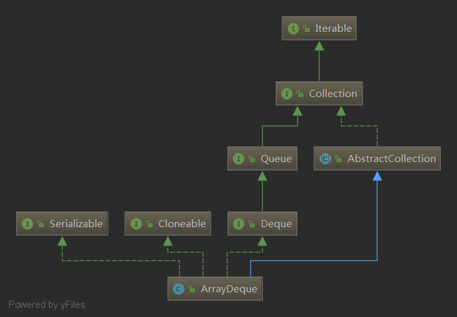
Task: Select the AbstractCollection node label
Action: [391, 159]
